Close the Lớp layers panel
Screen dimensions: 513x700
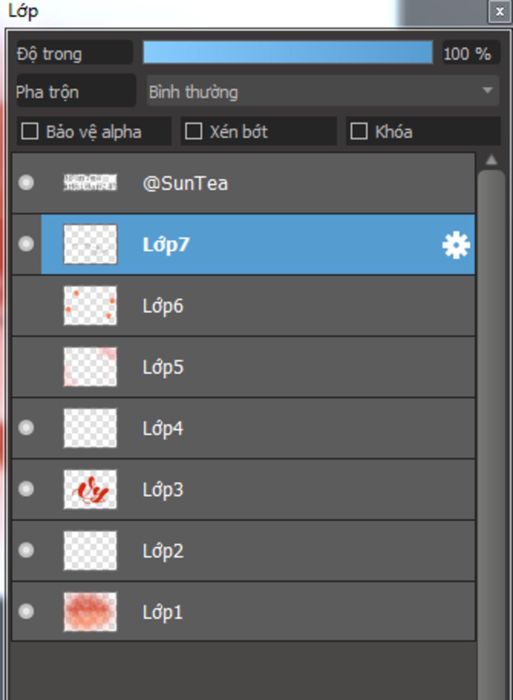coord(499,12)
